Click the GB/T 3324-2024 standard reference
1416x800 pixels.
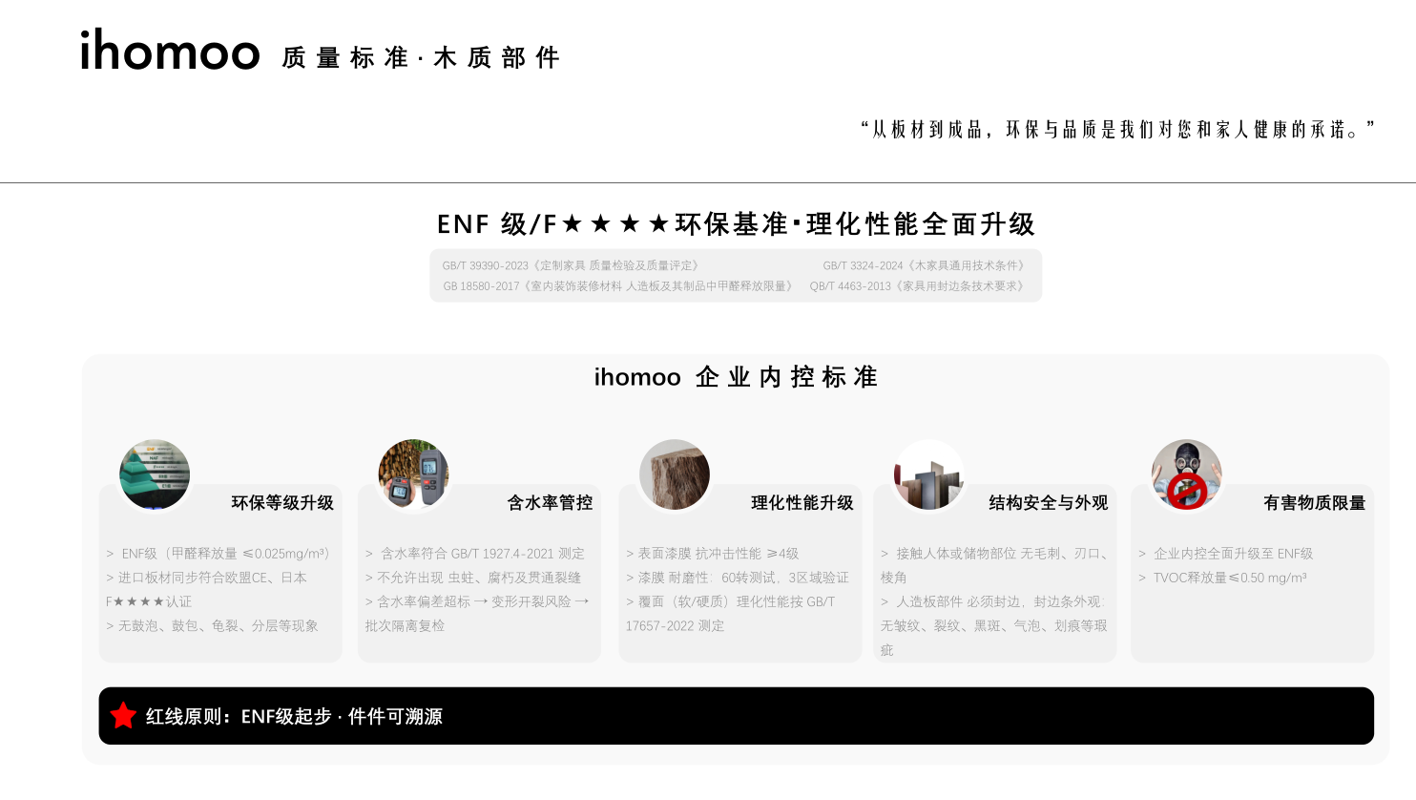(x=923, y=265)
